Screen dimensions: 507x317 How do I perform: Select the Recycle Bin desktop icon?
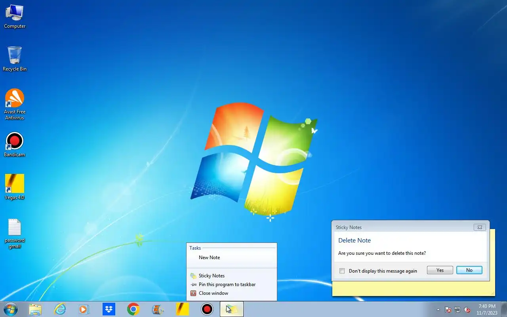tap(15, 59)
